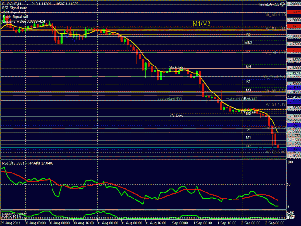Click the W_M4 1.19 weekly level label

[275, 15]
